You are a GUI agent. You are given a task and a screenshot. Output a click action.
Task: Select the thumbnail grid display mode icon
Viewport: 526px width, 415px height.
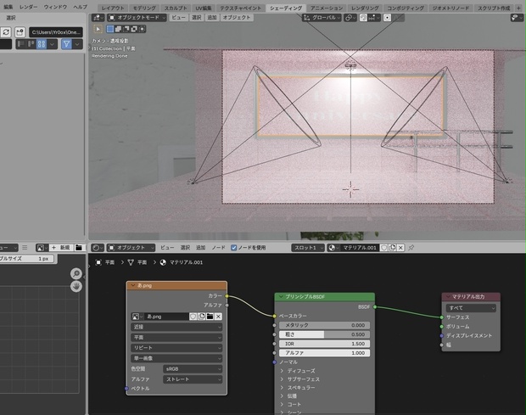42,44
